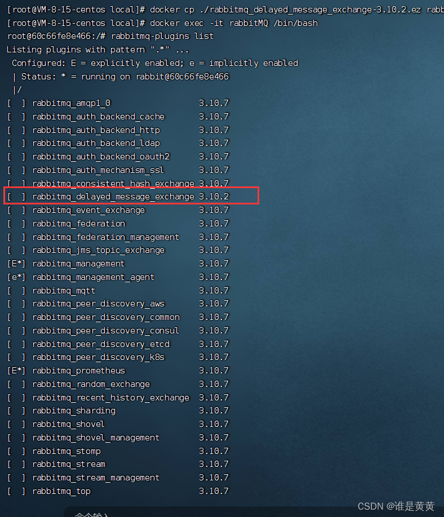Select the rabbitmq_federation plugin name
This screenshot has height=517, width=444.
[x=79, y=224]
